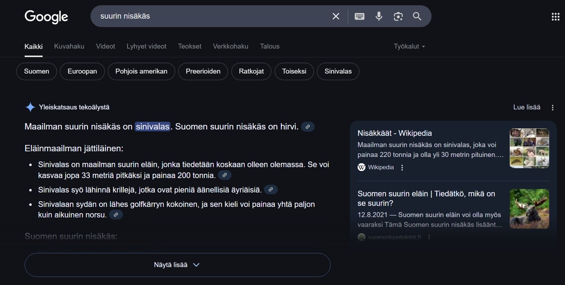Image resolution: width=565 pixels, height=285 pixels.
Task: Click into the search field 'suurin nisäkäs'
Action: [x=211, y=16]
